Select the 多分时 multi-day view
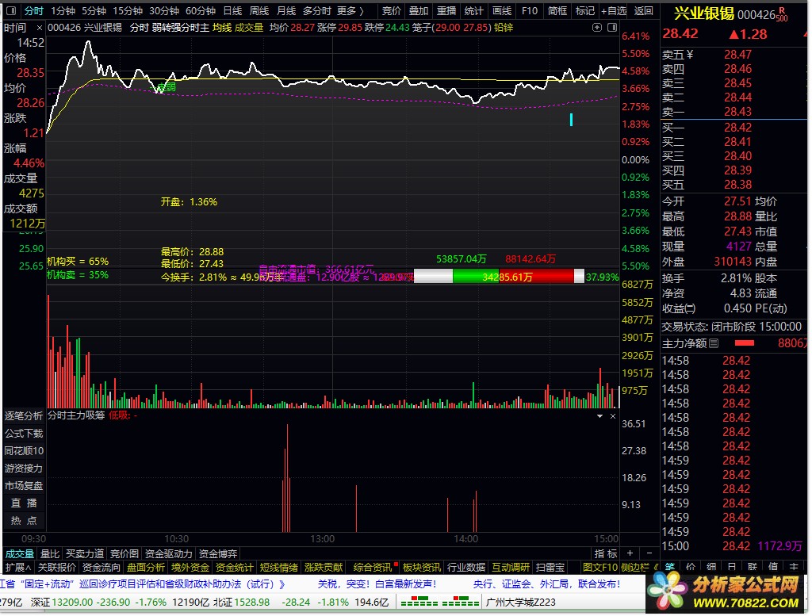Viewport: 812px width, 616px height. point(317,11)
